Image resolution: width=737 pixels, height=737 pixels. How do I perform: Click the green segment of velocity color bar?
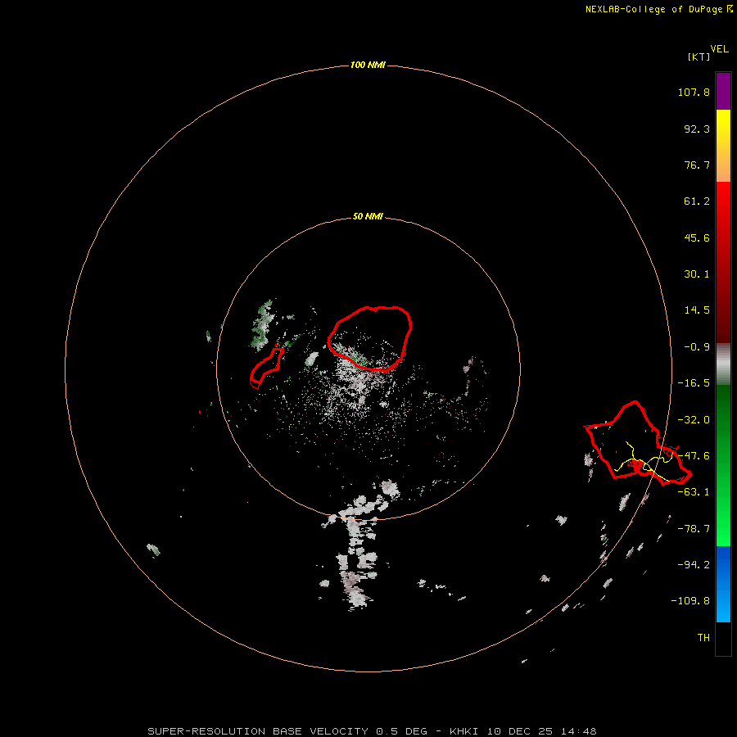point(723,465)
